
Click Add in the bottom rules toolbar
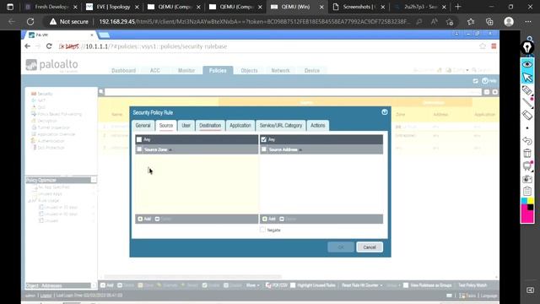[107, 285]
